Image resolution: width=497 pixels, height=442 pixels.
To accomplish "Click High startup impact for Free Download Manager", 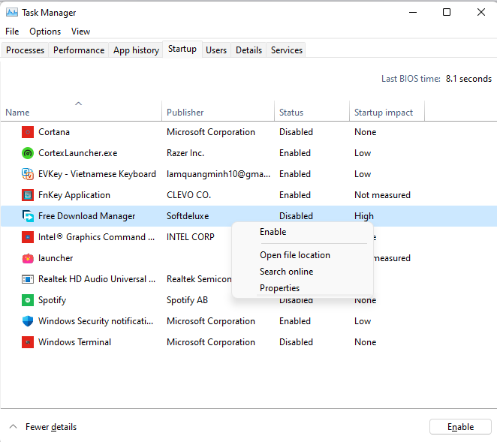I will point(364,216).
